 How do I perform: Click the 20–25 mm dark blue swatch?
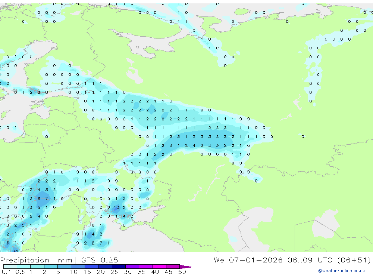tap(105, 267)
